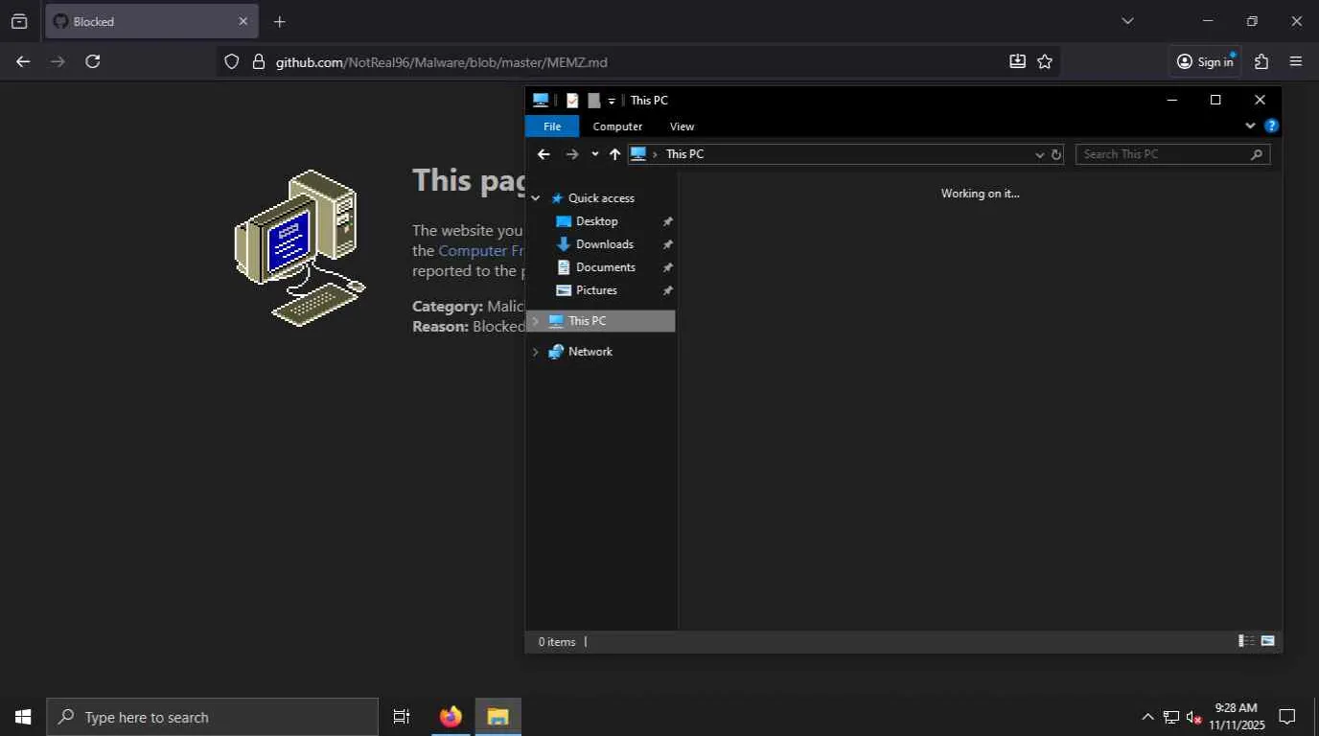Open the File tab in File Explorer
Screen dimensions: 1319x736
552,126
